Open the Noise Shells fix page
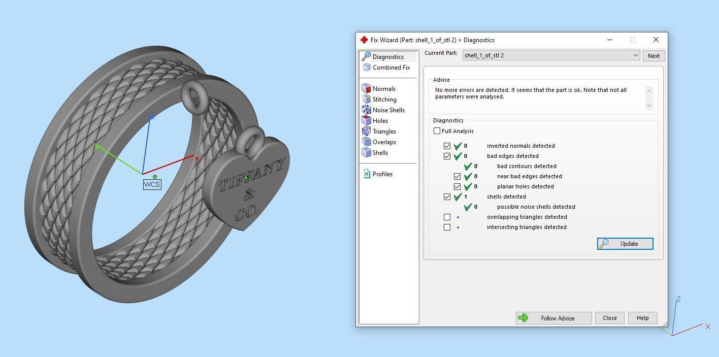Screen dimensions: 719x357 [388, 110]
